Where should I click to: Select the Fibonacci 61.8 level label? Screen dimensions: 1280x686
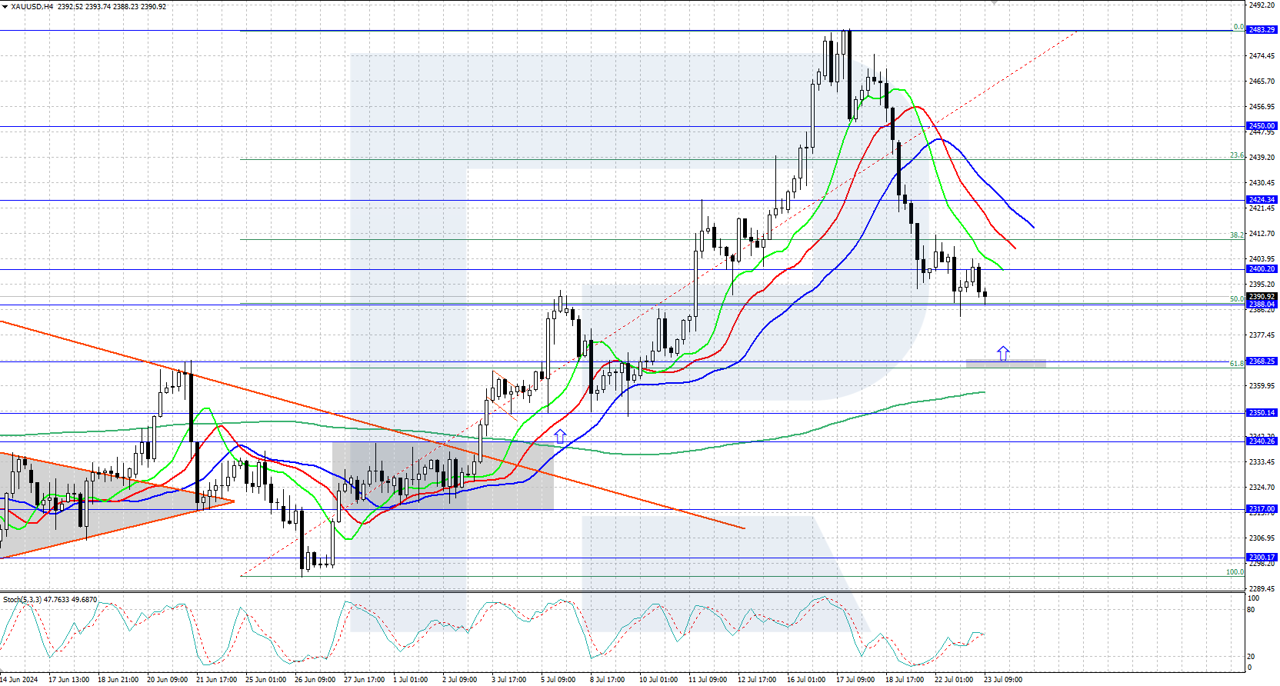coord(1237,364)
